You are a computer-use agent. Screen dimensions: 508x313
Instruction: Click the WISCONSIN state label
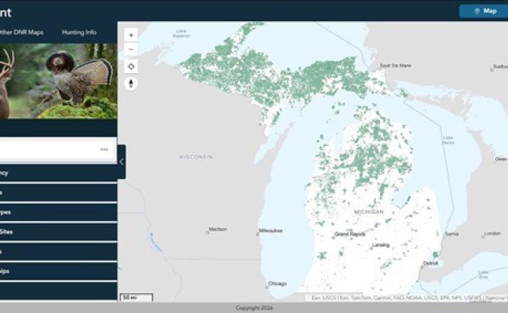(196, 157)
